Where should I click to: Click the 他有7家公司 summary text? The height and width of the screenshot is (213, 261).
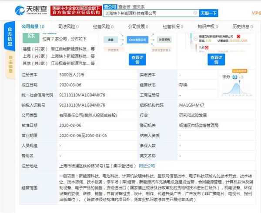coord(64,39)
